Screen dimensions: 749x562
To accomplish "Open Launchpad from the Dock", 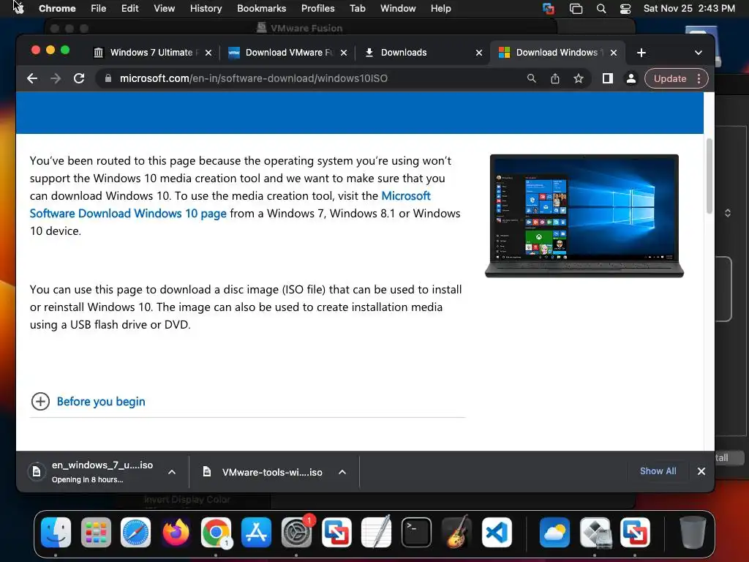I will point(96,532).
